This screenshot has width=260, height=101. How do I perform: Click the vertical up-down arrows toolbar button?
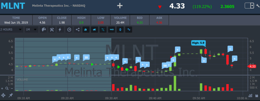point(120,30)
